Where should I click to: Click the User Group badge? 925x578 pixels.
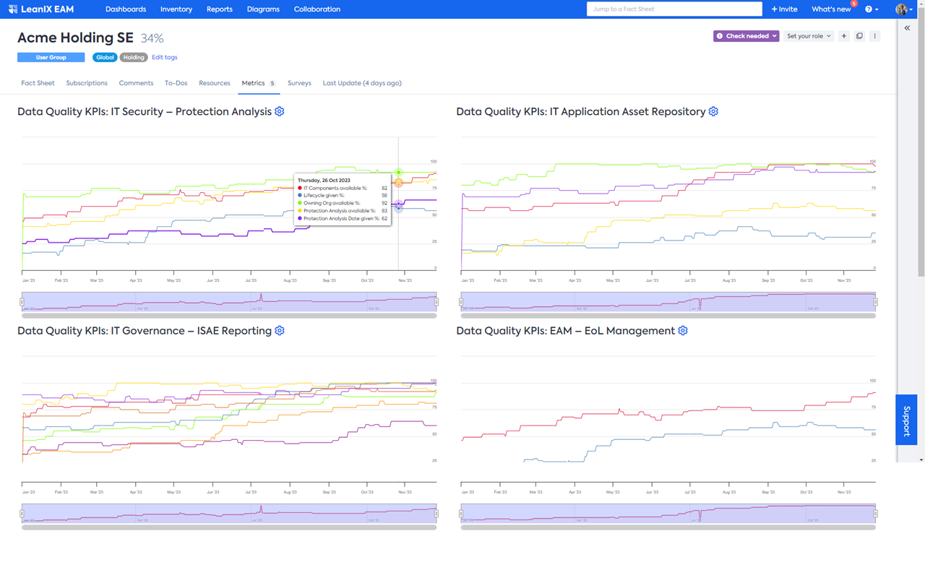pos(51,57)
